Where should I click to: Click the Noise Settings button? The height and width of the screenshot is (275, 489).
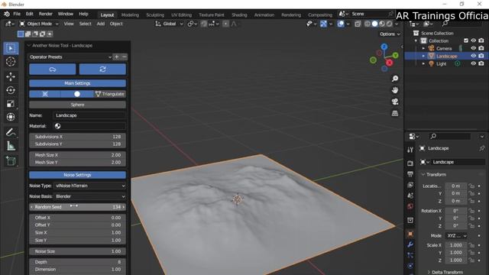(x=77, y=175)
